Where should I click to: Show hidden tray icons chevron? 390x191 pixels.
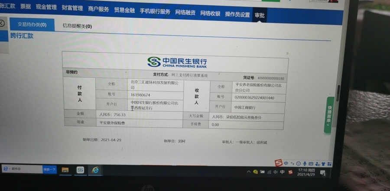point(248,172)
